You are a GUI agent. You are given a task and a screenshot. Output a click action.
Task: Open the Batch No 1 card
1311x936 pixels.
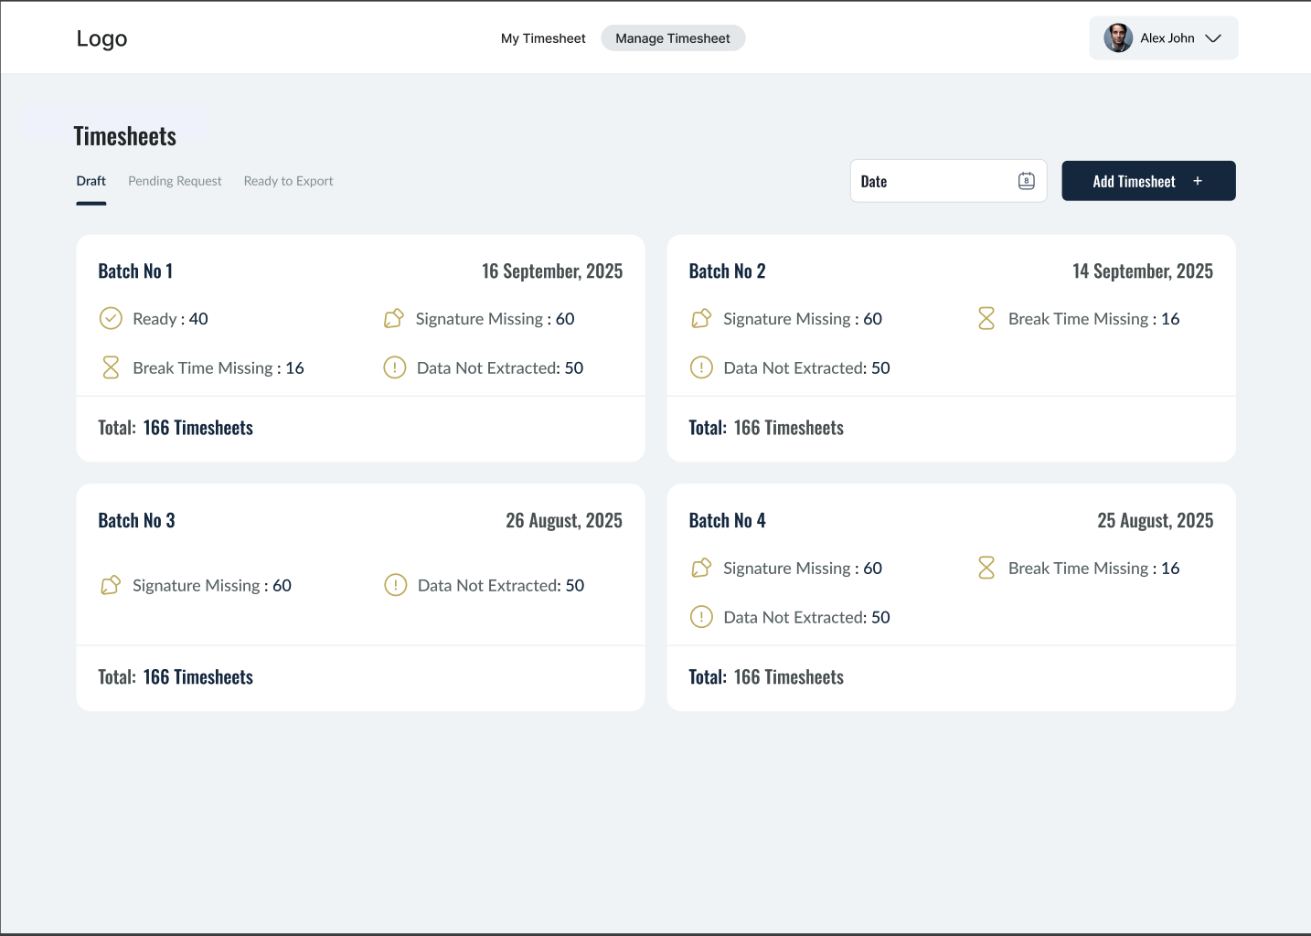point(360,347)
